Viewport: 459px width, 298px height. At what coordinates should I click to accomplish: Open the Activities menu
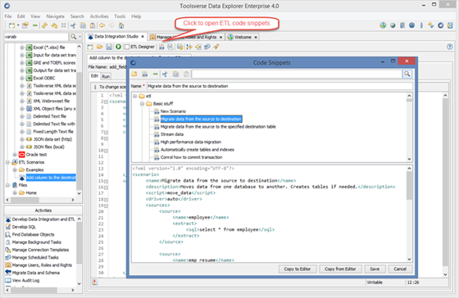coord(99,16)
